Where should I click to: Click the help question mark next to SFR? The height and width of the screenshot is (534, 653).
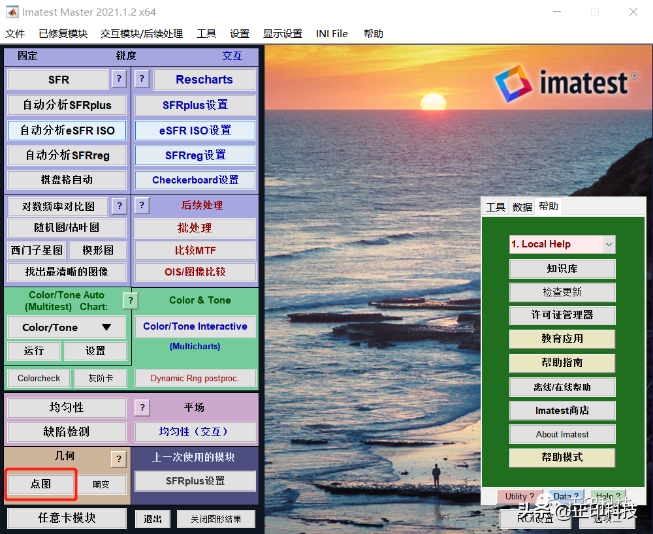(x=118, y=79)
